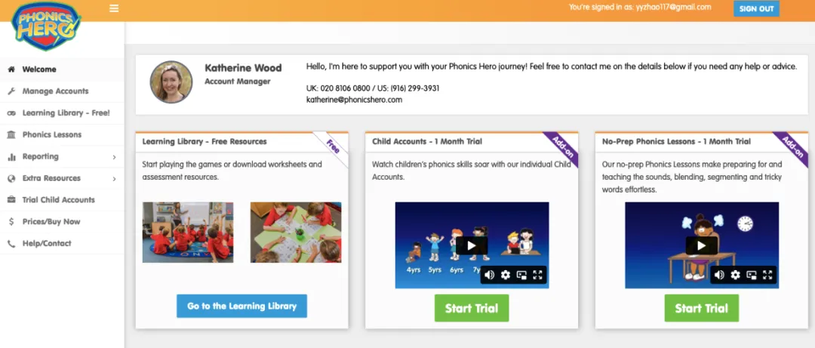Viewport: 815px width, 348px height.
Task: Click katherine@phonicshero.com email address
Action: tap(355, 100)
